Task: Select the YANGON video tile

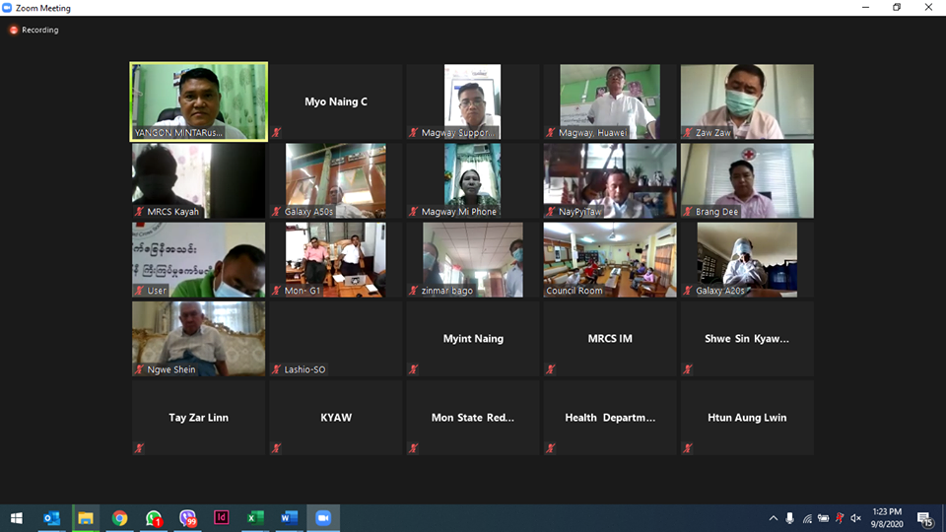Action: coord(199,101)
